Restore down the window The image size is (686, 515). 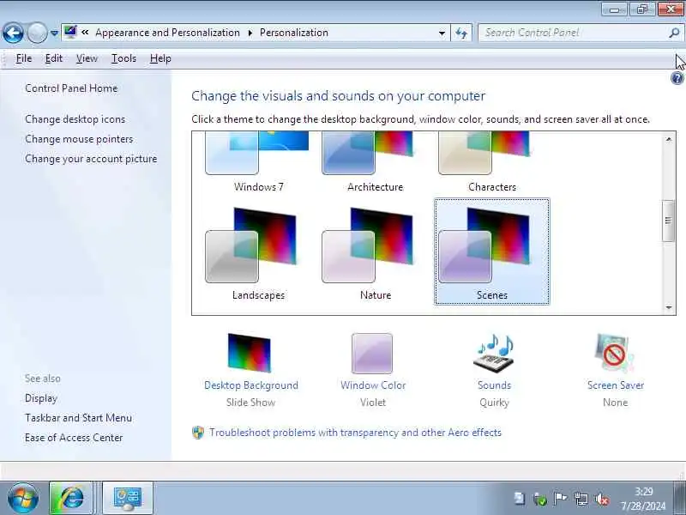[642, 9]
